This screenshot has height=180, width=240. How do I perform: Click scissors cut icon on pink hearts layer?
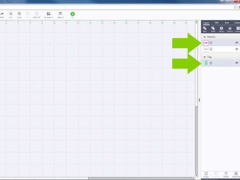211,43
